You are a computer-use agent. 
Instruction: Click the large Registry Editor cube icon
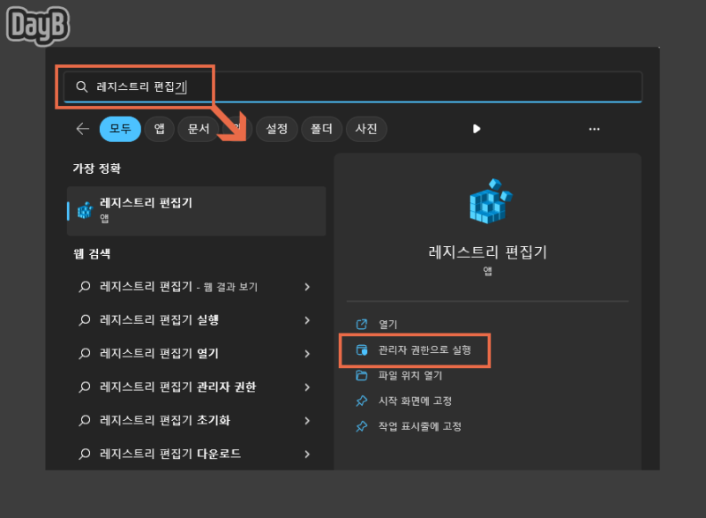point(491,200)
